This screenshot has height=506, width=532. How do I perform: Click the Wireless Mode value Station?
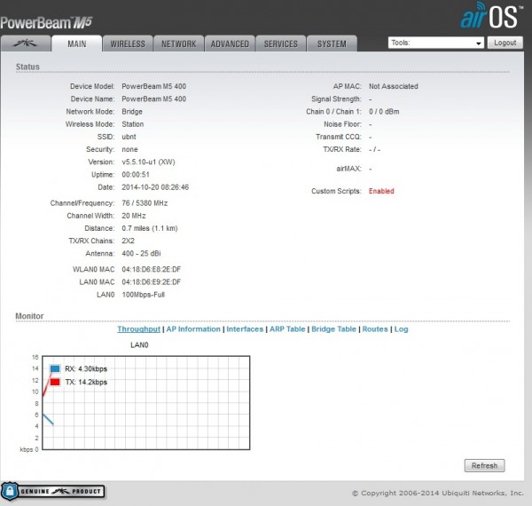click(133, 124)
